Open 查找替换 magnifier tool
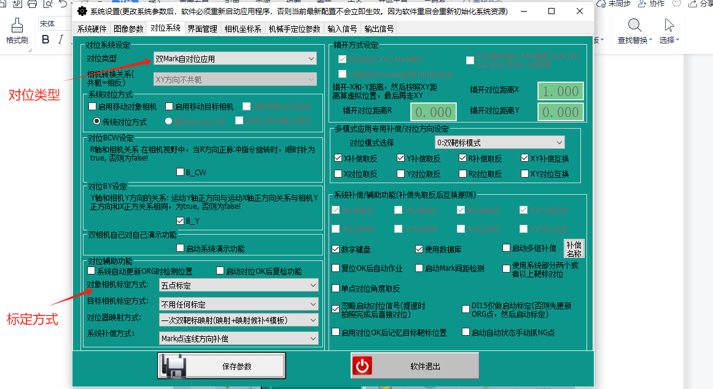 [x=635, y=26]
